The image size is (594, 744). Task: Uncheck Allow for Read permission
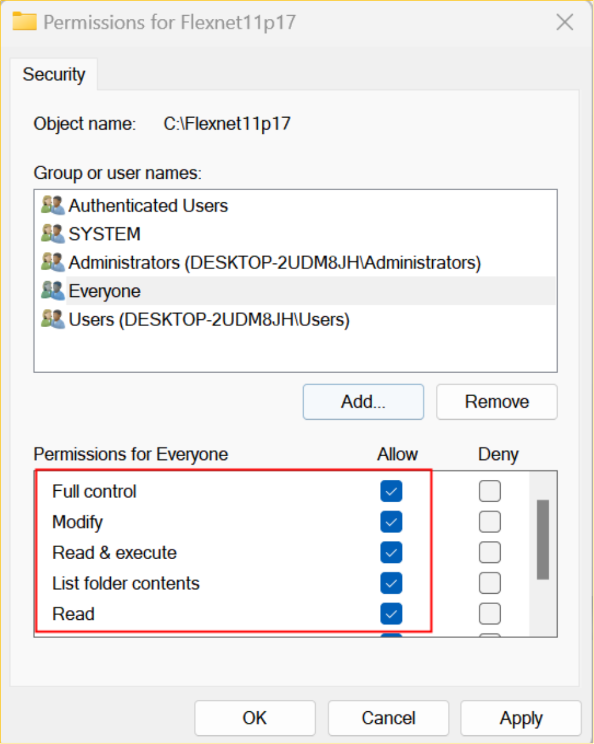[x=392, y=614]
